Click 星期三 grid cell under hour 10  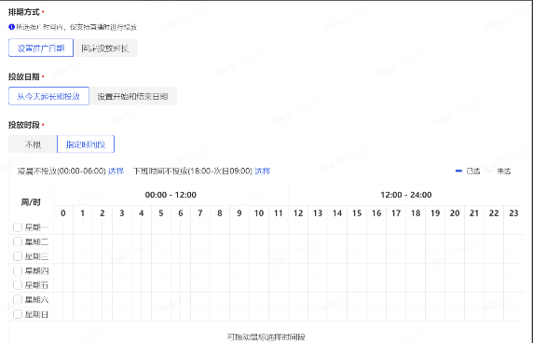point(259,256)
